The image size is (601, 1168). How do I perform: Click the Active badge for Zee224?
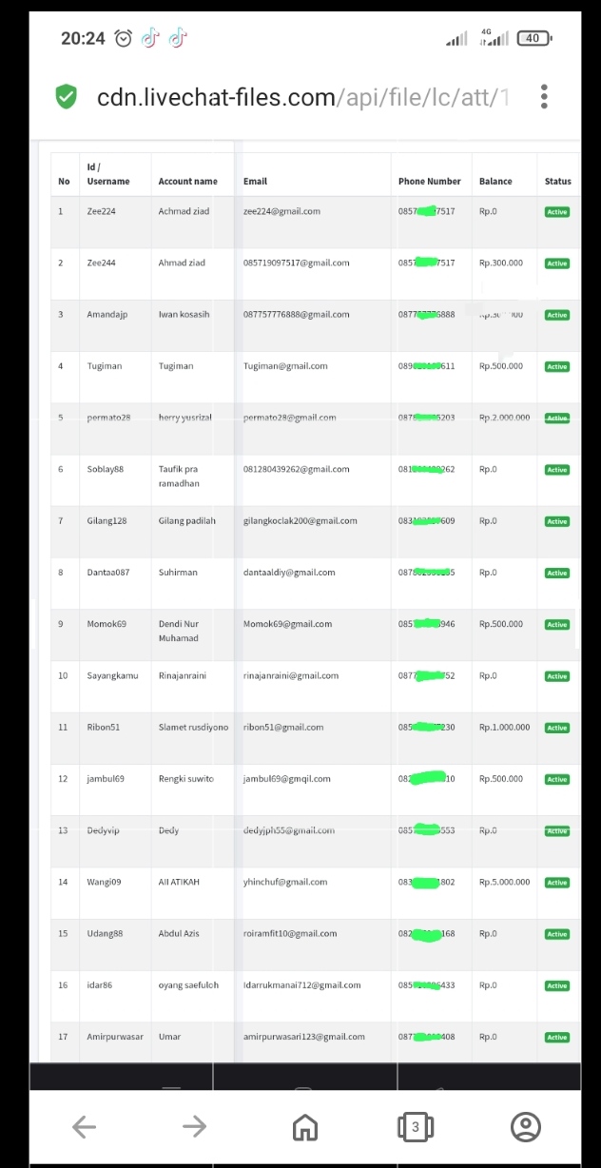point(557,212)
